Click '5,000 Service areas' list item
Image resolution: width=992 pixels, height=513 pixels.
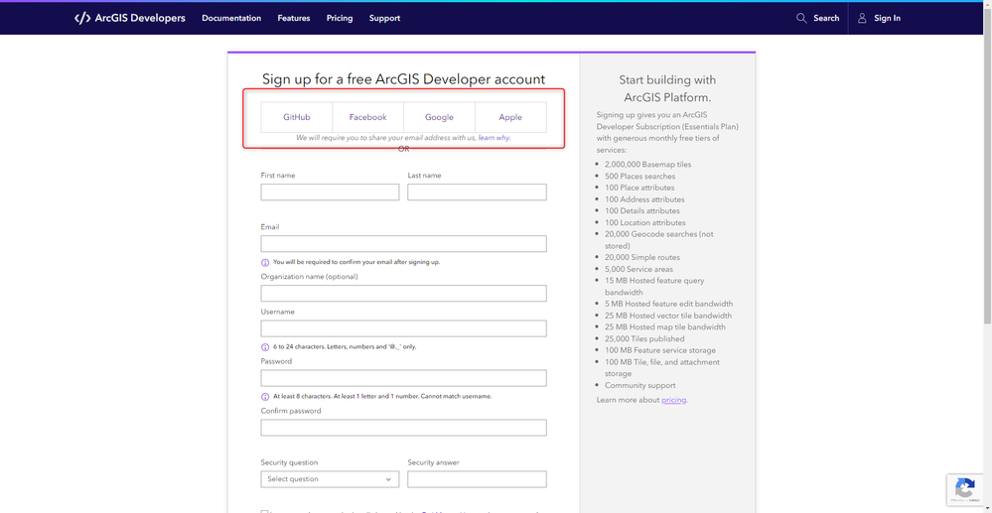click(x=638, y=270)
